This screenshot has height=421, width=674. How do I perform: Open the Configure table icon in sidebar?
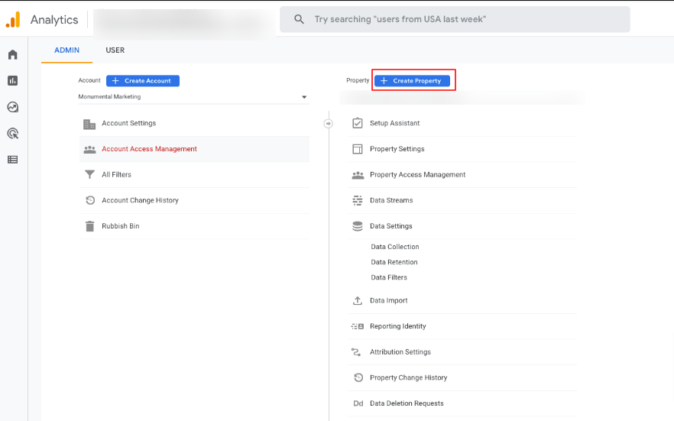pos(12,160)
